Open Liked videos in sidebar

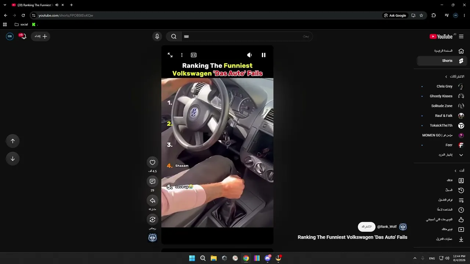[x=442, y=220]
